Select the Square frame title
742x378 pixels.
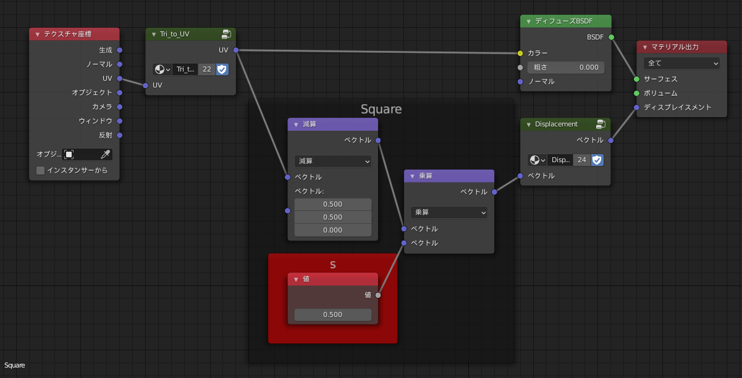[x=381, y=109]
